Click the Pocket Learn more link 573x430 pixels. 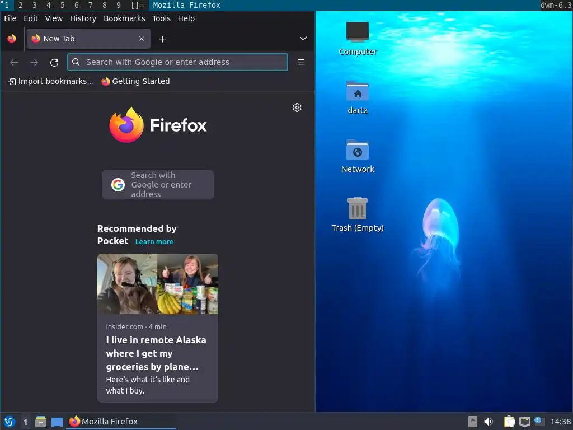point(154,242)
